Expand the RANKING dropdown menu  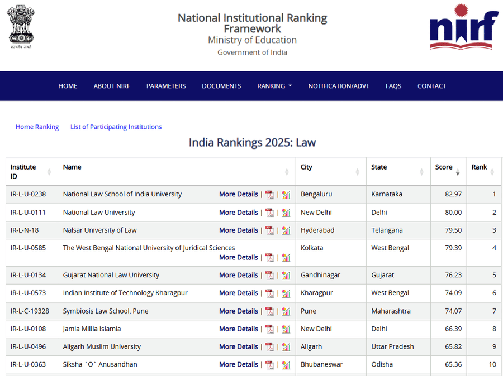(274, 86)
